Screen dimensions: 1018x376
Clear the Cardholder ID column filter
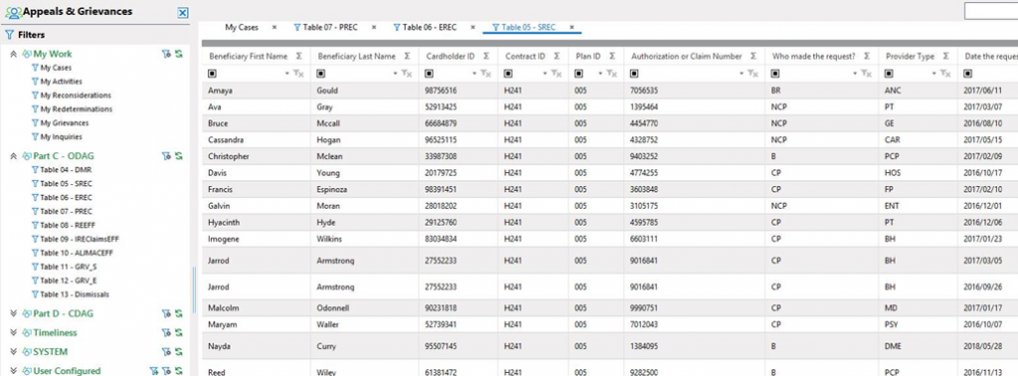point(485,74)
